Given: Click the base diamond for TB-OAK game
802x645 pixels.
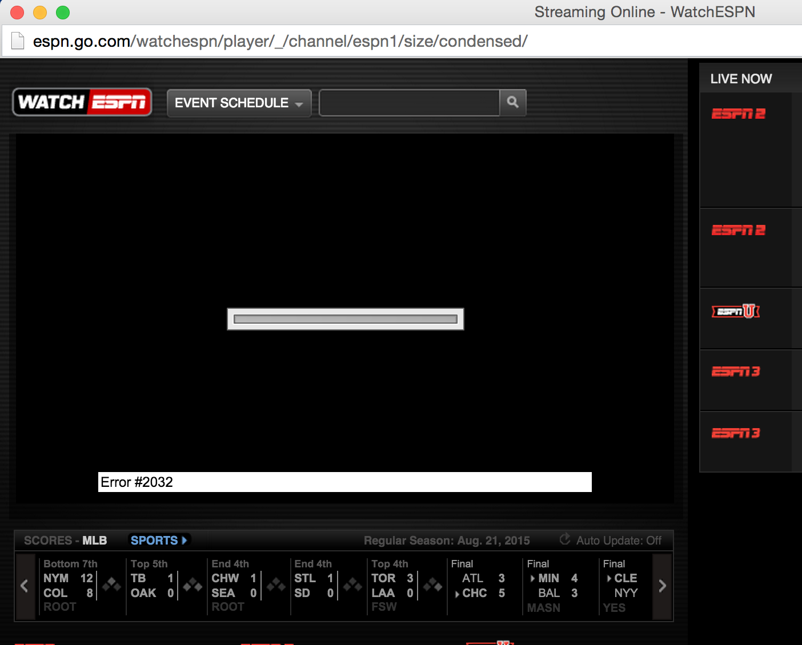Looking at the screenshot, I should [193, 584].
